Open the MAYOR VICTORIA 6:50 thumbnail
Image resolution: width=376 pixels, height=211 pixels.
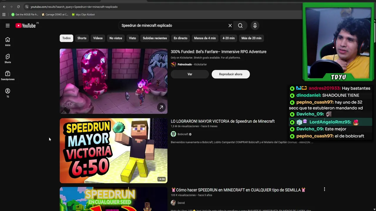[113, 151]
